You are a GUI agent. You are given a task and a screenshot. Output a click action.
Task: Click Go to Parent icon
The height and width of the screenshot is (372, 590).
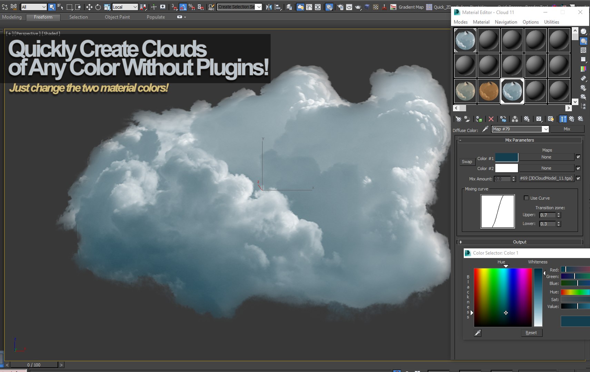point(572,119)
